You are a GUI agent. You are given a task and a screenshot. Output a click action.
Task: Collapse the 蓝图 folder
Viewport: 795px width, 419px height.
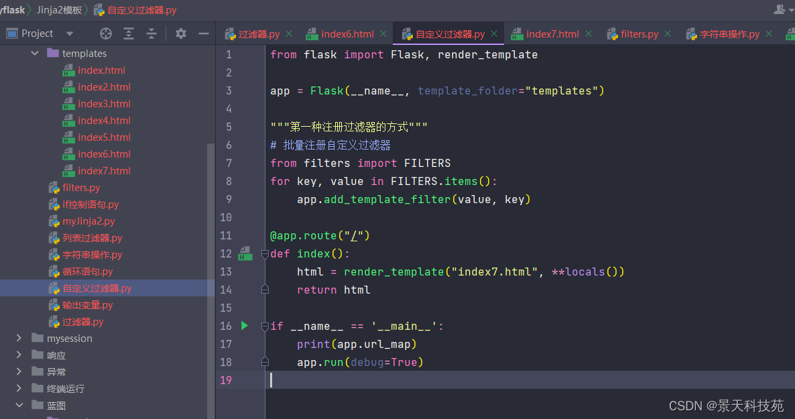pyautogui.click(x=19, y=405)
